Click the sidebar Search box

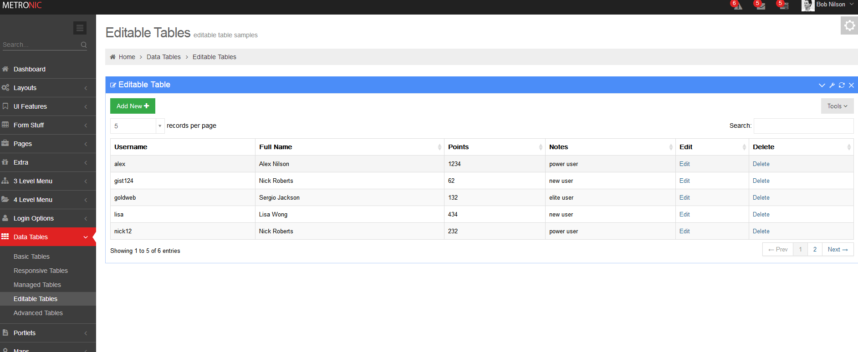point(41,45)
